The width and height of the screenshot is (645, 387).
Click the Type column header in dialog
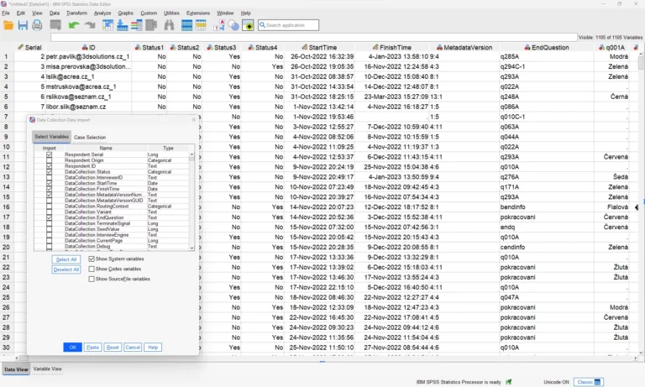click(168, 148)
